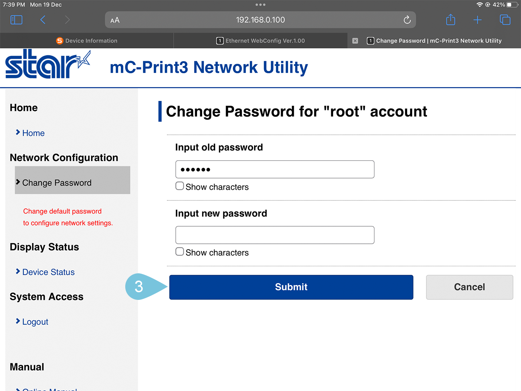Image resolution: width=521 pixels, height=391 pixels.
Task: Open the Safari sidebar panel icon
Action: (x=16, y=20)
